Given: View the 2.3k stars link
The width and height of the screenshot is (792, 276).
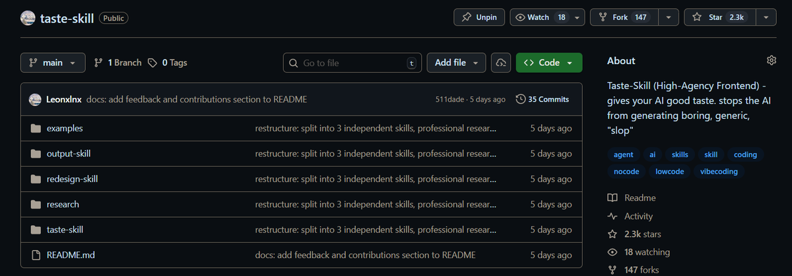Looking at the screenshot, I should coord(634,234).
